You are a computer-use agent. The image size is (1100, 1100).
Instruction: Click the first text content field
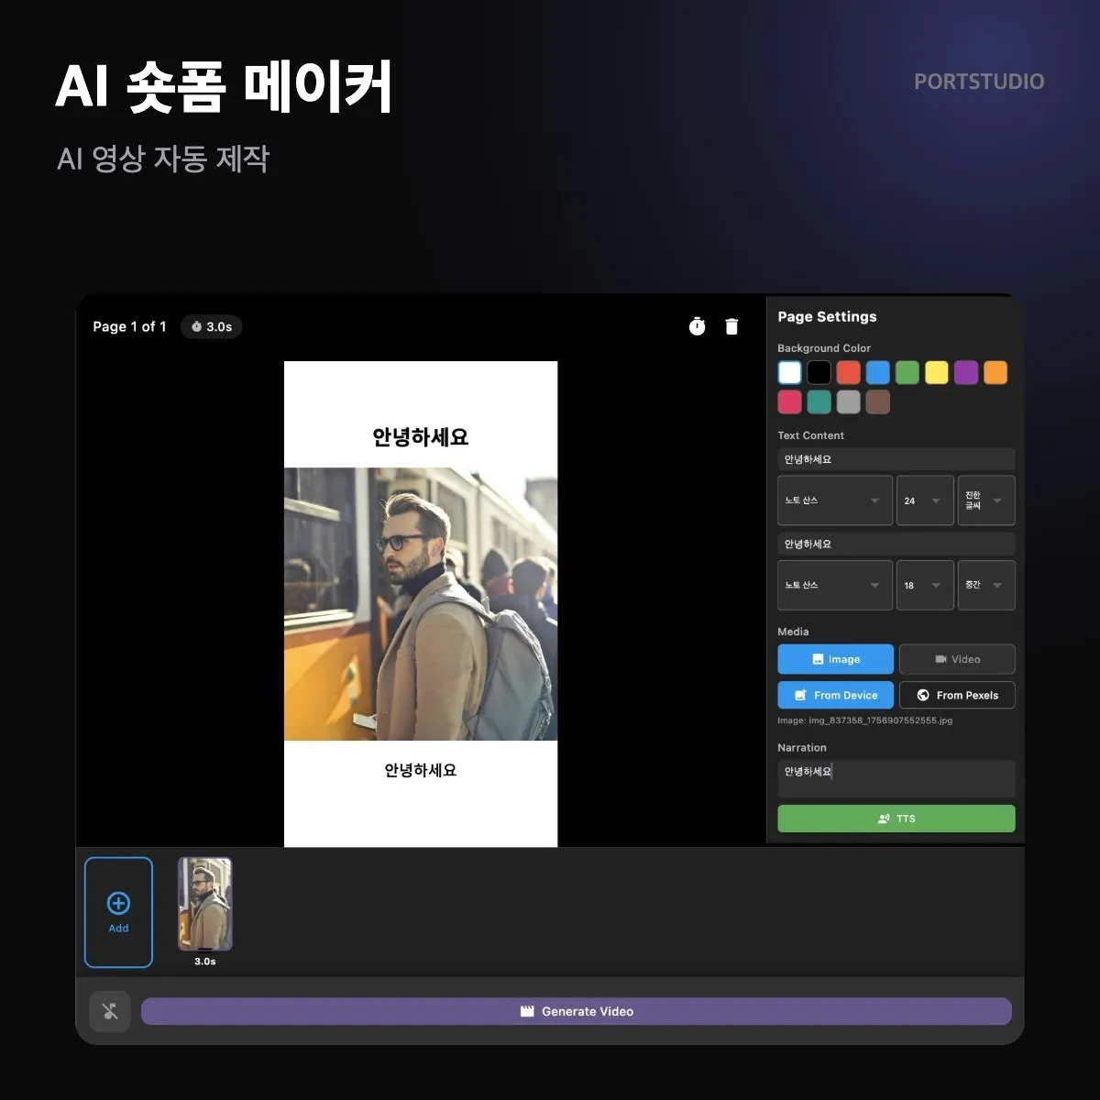click(x=896, y=459)
